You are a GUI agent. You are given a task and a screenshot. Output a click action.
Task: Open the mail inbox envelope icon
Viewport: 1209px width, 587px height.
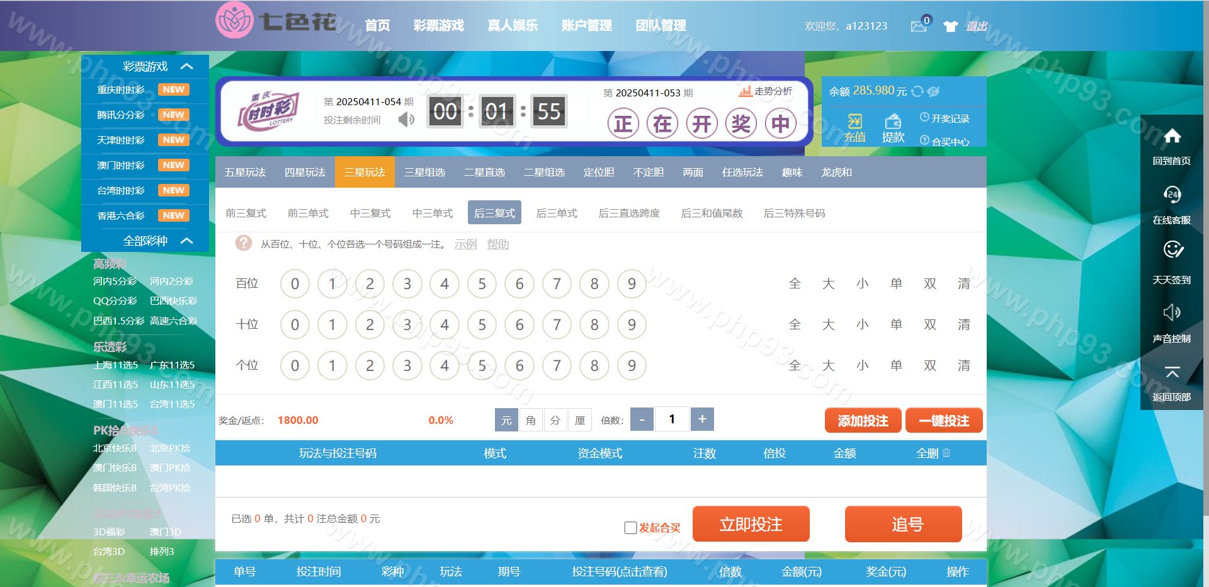coord(918,26)
